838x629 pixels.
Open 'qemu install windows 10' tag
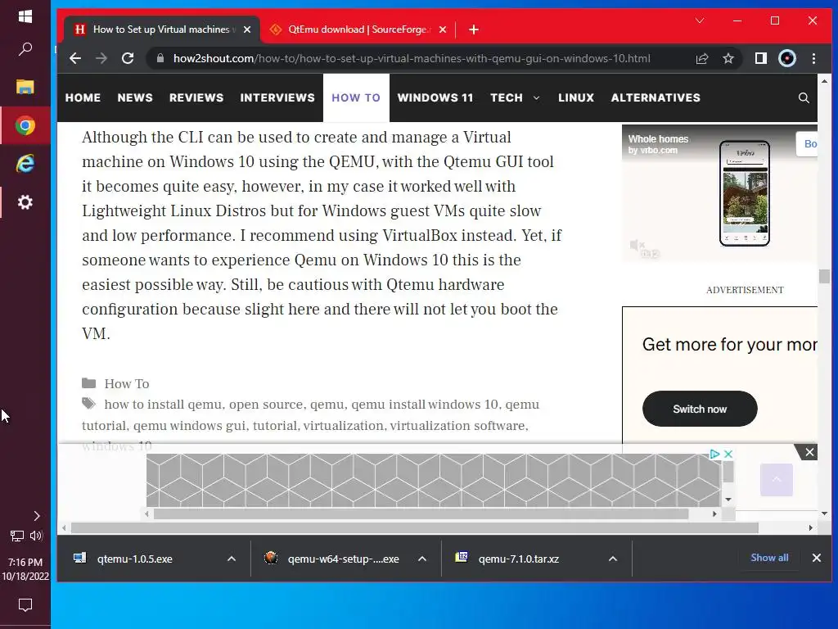(425, 405)
